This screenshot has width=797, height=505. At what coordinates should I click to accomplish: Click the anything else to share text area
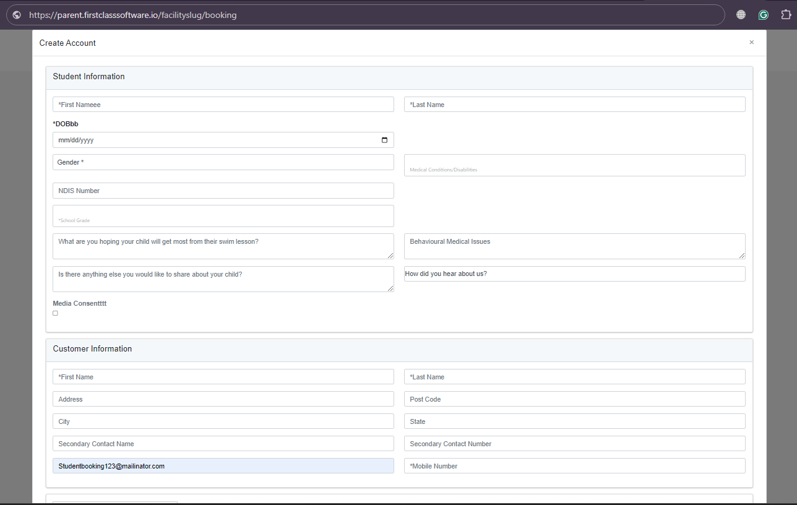(223, 279)
